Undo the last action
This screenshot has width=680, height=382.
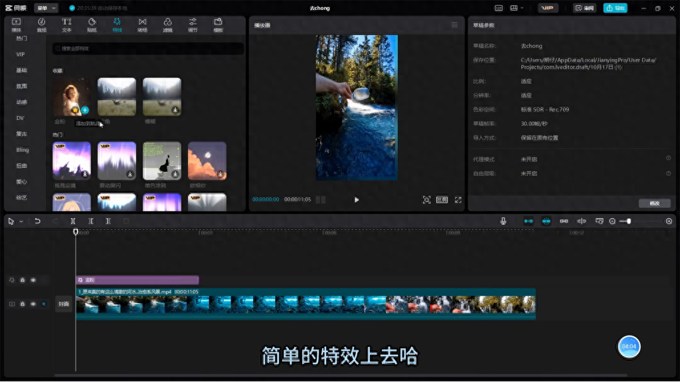tap(37, 222)
